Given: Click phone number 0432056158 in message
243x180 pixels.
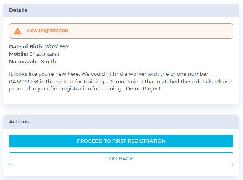Looking at the screenshot, I should click(x=24, y=81).
